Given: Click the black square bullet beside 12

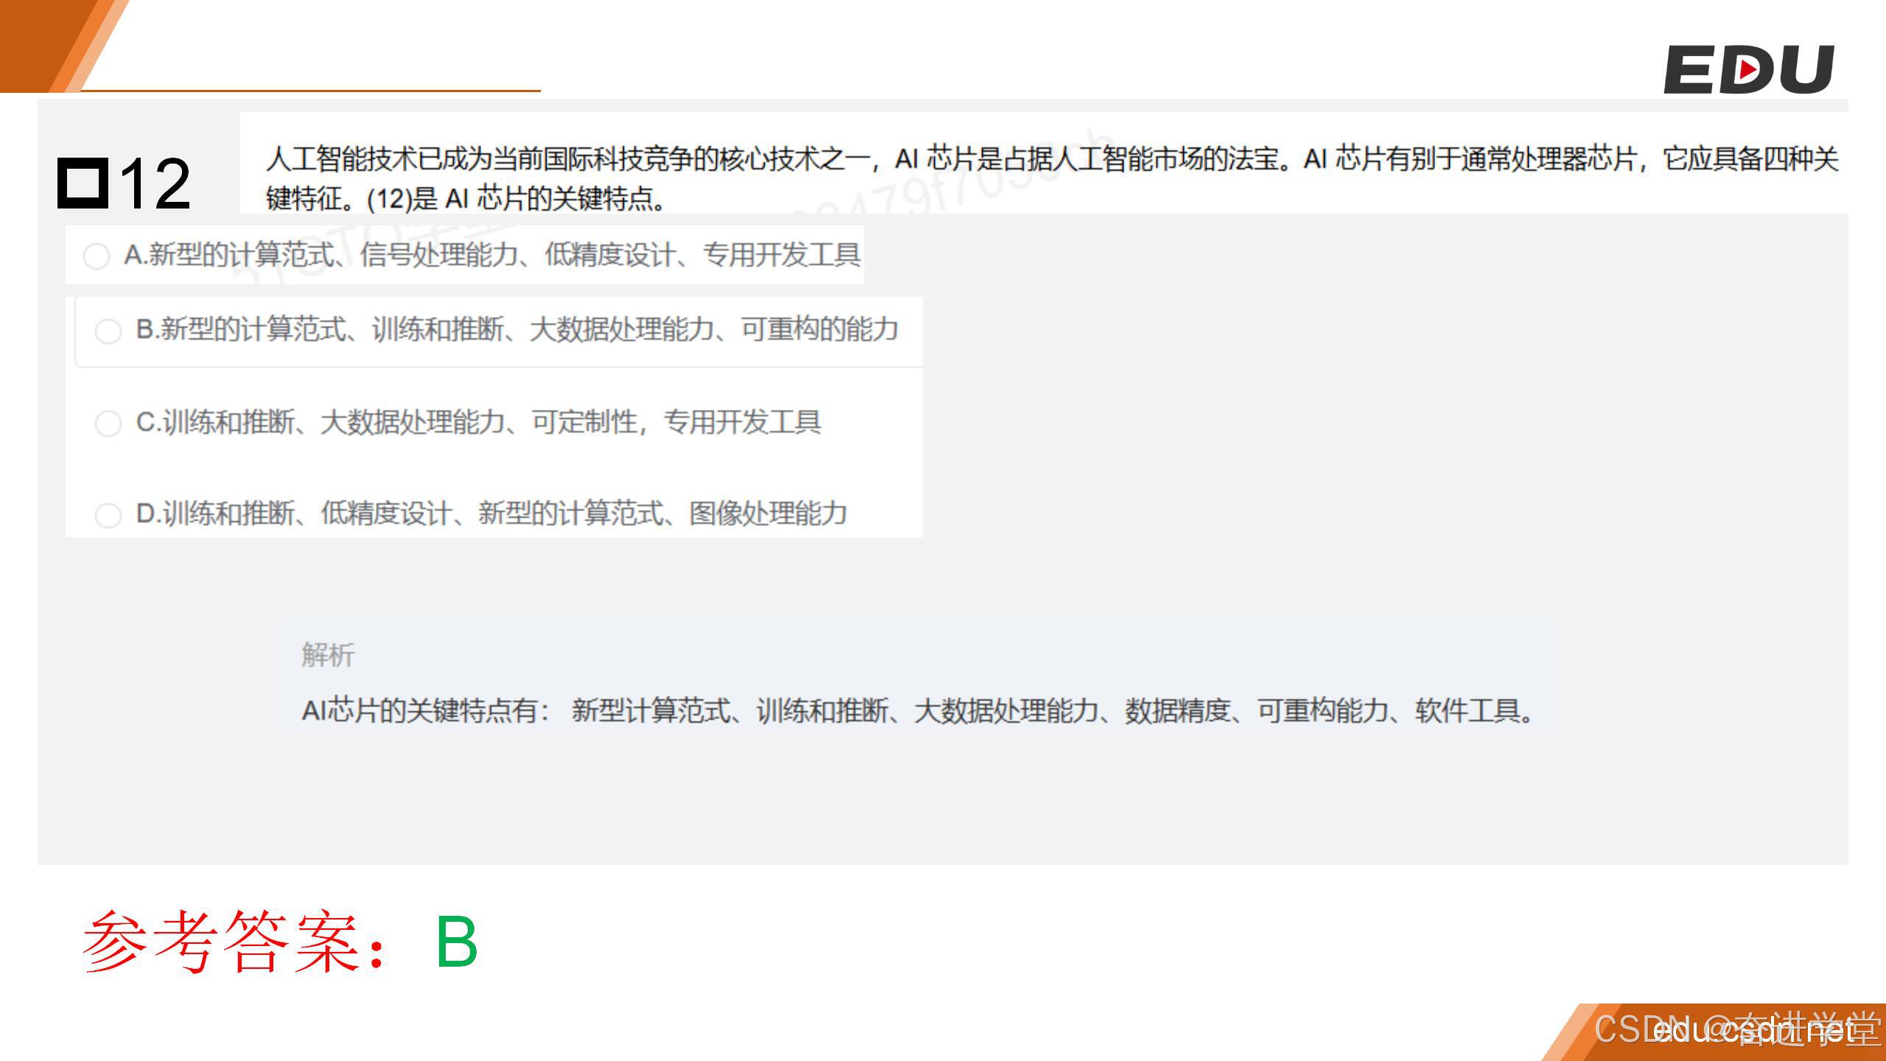Looking at the screenshot, I should 83,182.
